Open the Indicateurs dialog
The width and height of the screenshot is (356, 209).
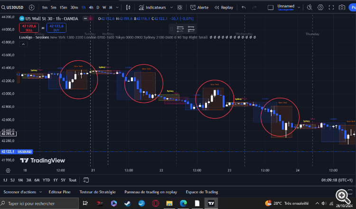tap(152, 8)
